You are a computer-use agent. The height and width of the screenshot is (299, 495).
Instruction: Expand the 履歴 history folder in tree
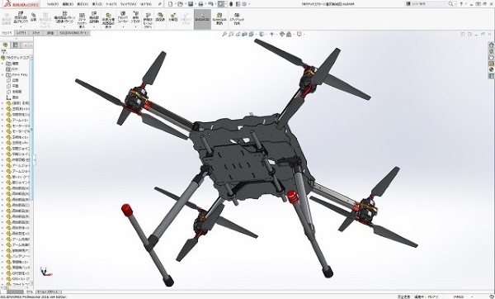(2, 64)
